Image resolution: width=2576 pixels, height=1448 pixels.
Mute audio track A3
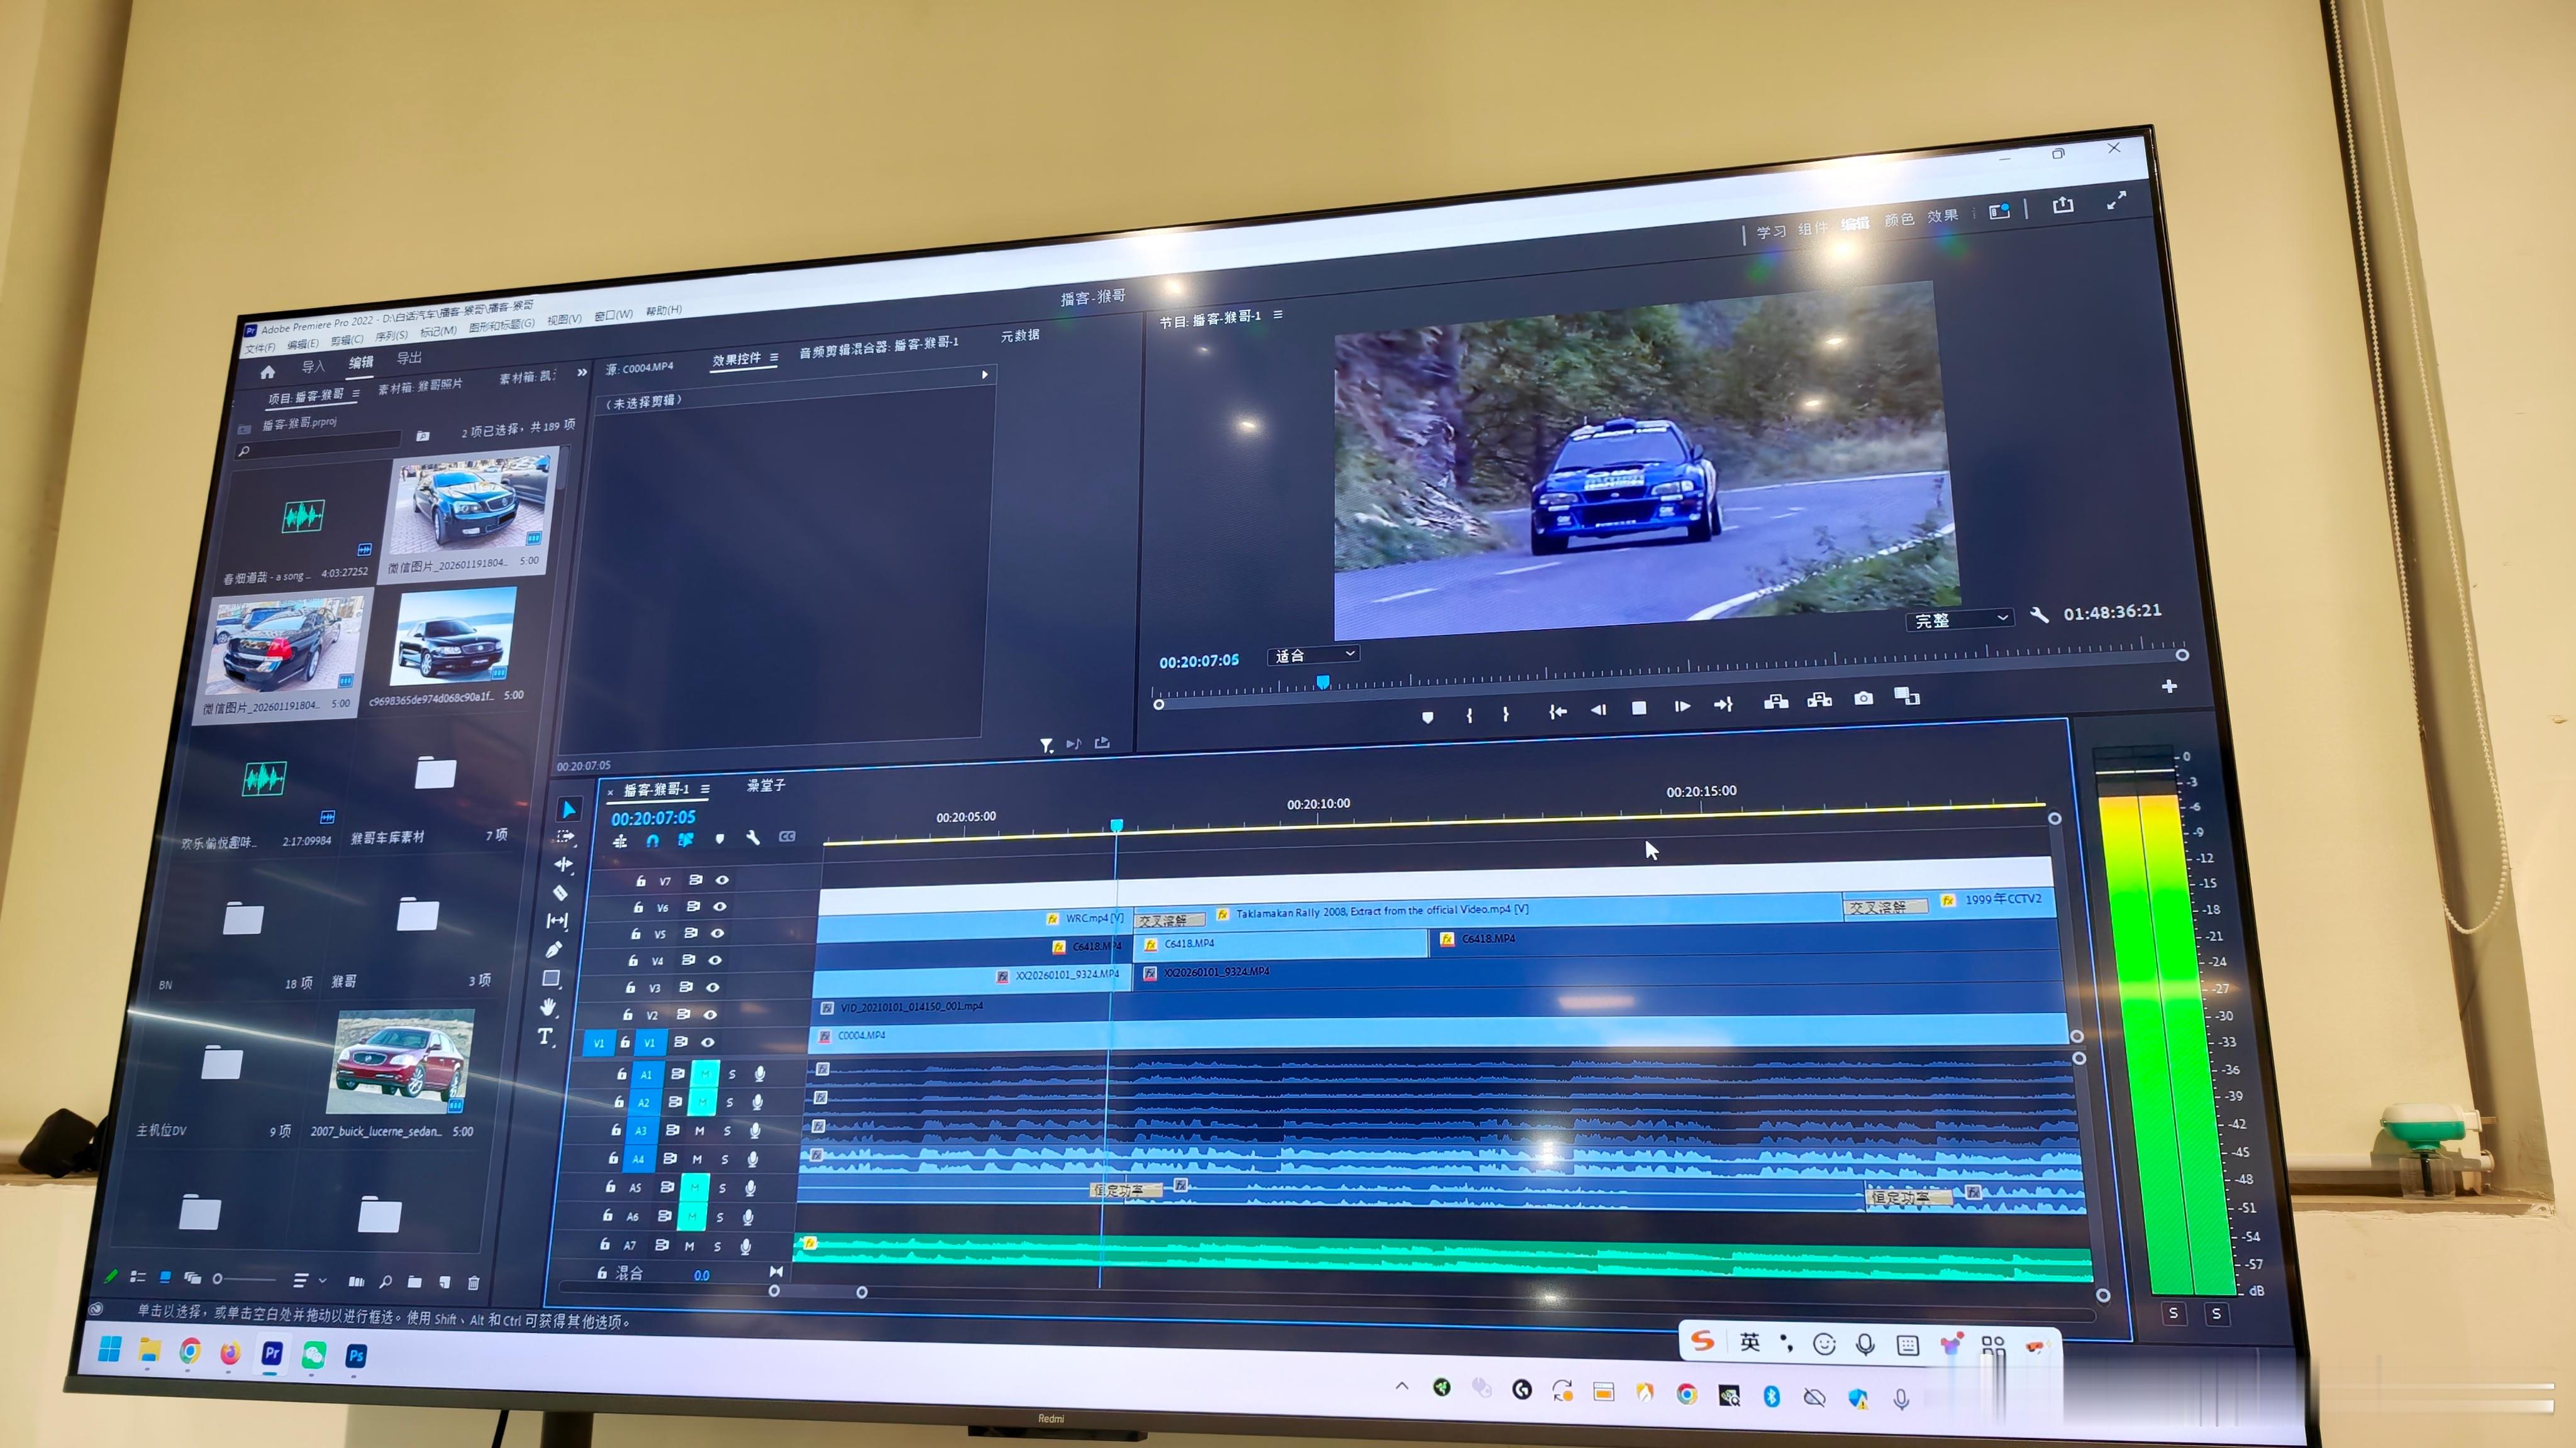[699, 1130]
